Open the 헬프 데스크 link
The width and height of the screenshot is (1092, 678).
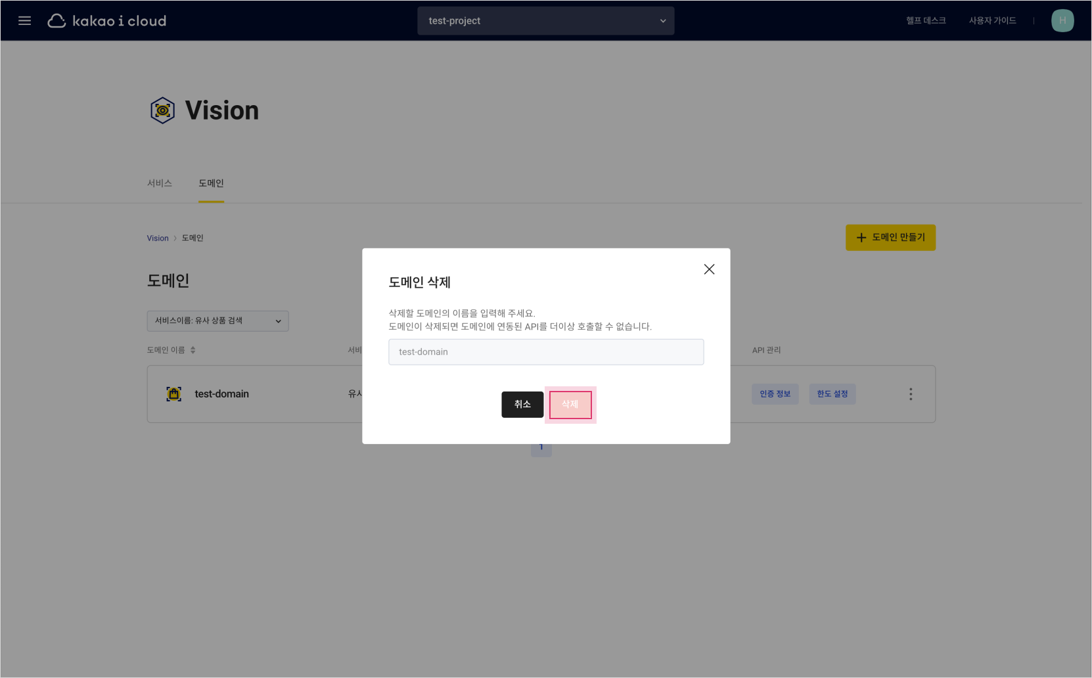click(925, 21)
